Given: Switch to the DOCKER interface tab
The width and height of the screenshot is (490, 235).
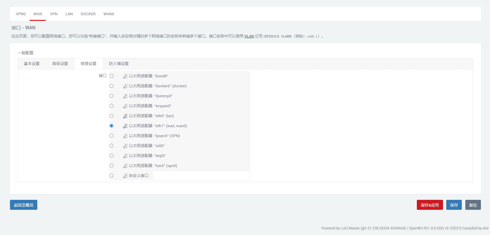Looking at the screenshot, I should click(x=88, y=14).
